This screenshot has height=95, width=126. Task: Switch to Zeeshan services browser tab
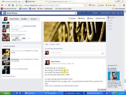[x=60, y=2]
